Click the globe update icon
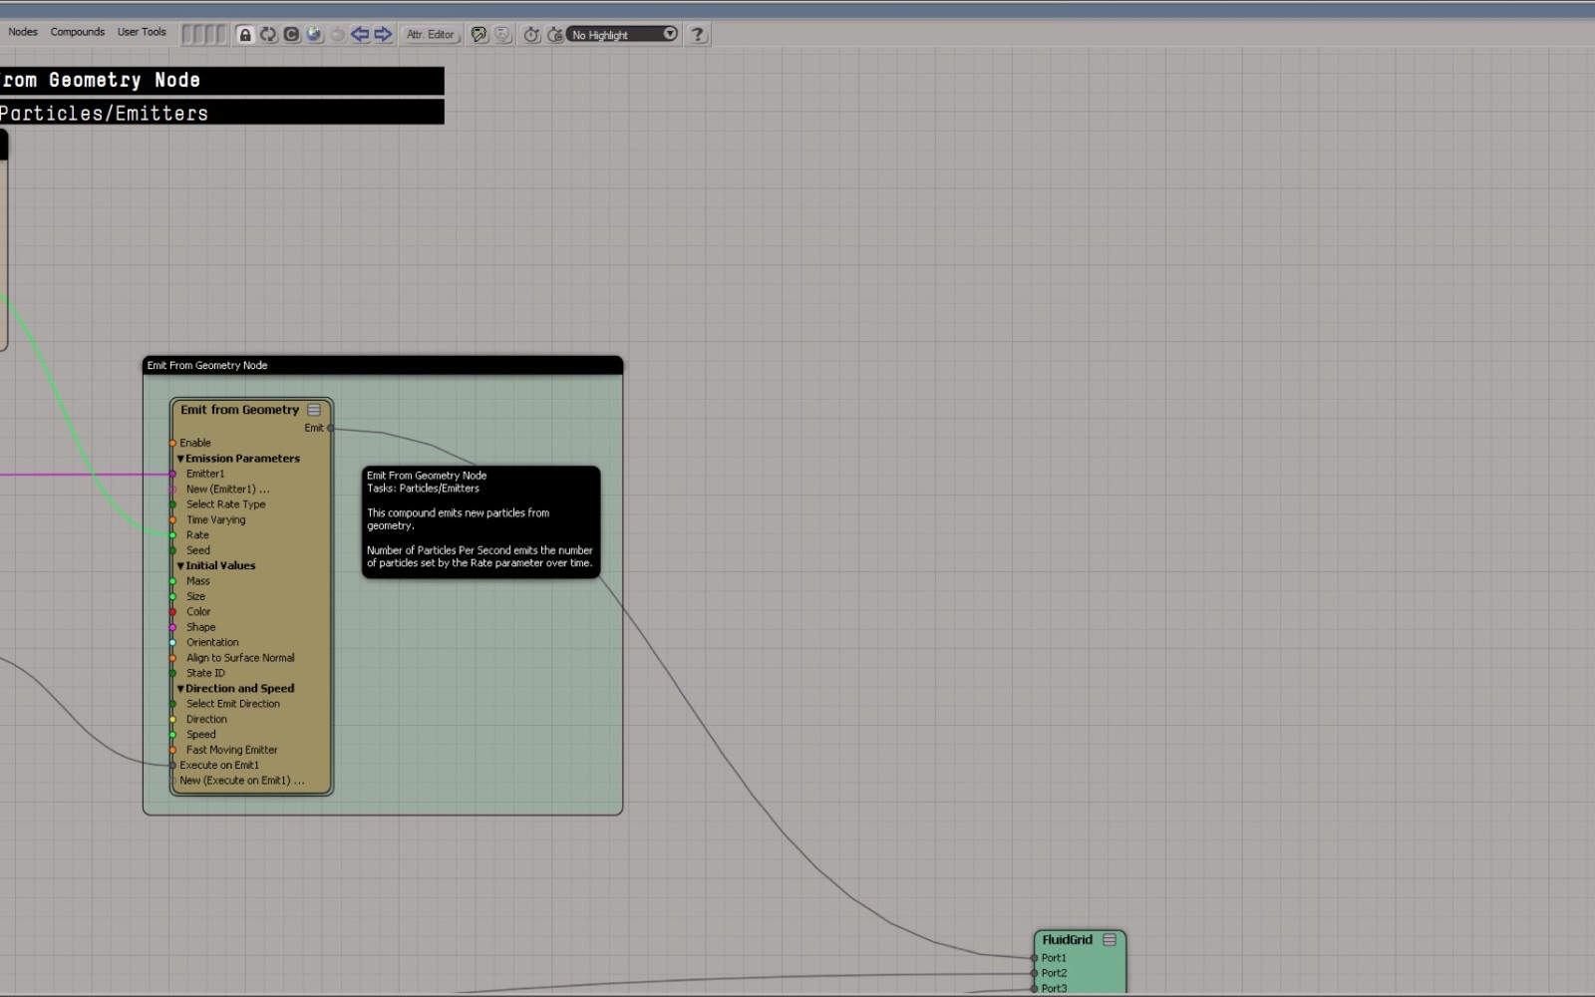This screenshot has width=1595, height=997. click(314, 34)
